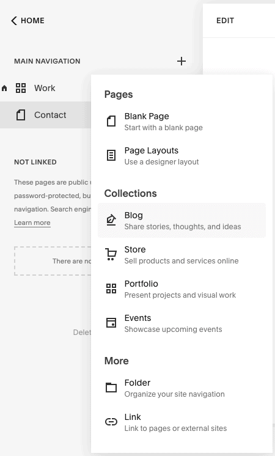Click the NOT LINKED heading
The image size is (275, 456).
[x=35, y=162]
